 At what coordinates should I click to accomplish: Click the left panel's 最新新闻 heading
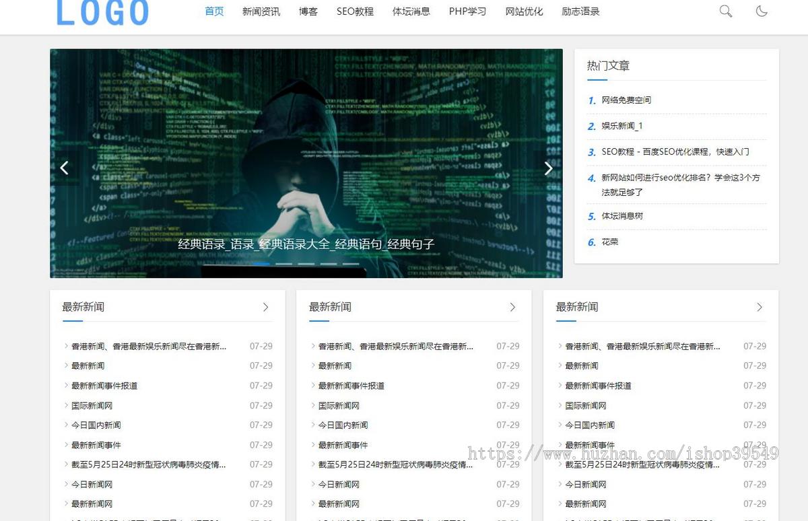[83, 307]
